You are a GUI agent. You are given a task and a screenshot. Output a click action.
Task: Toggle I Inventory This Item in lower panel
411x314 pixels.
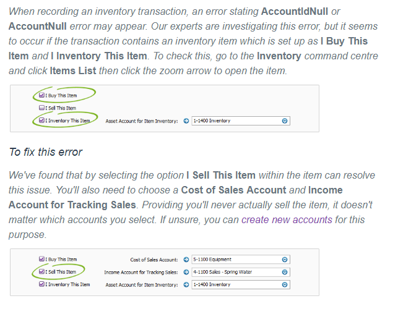pyautogui.click(x=41, y=284)
